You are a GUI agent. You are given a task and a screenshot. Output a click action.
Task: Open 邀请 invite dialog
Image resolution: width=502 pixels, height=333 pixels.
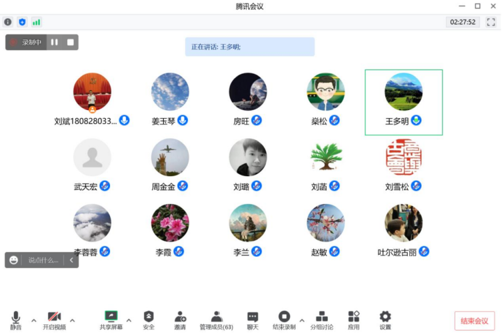point(180,320)
